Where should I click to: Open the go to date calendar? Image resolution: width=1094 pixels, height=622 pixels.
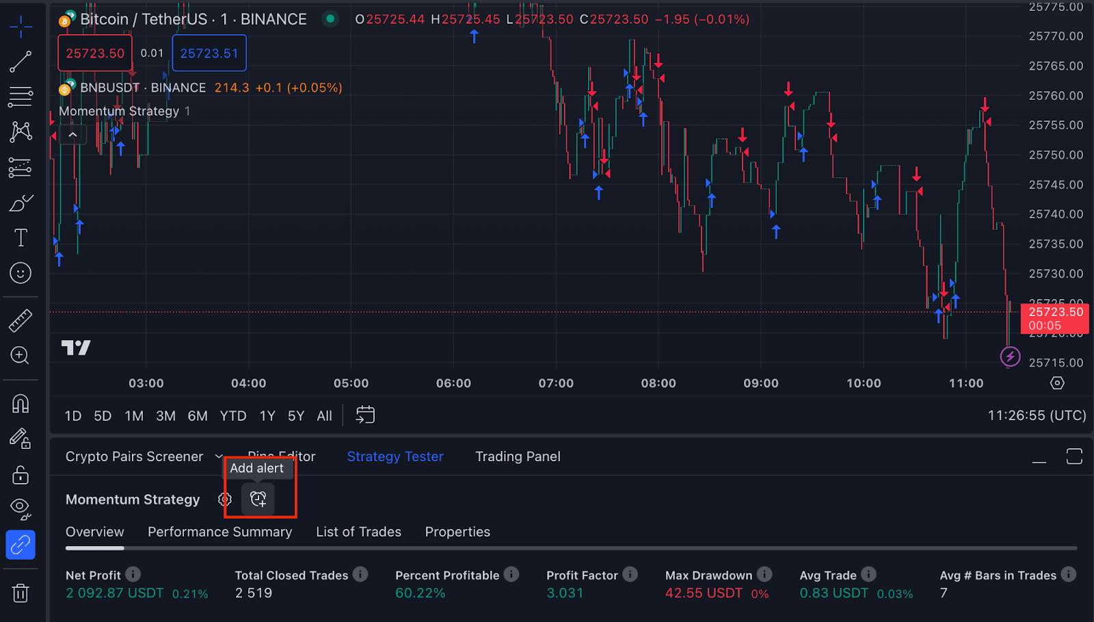tap(365, 415)
